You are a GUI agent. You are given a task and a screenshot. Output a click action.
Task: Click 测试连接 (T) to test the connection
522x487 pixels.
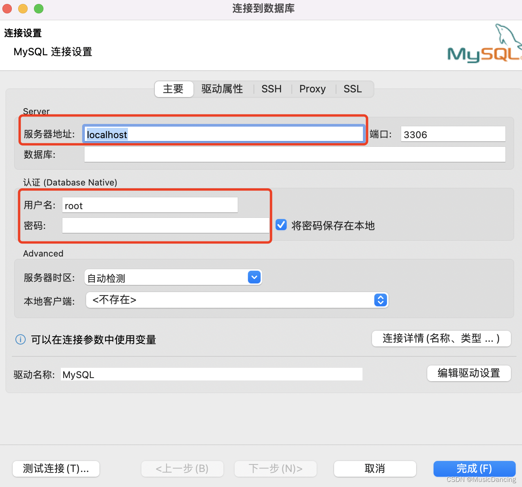pyautogui.click(x=56, y=469)
